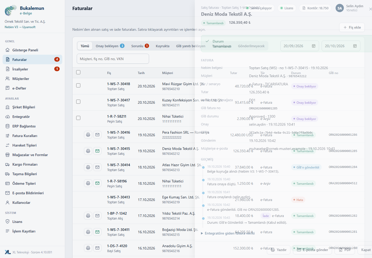Go to Müşteriler page
Viewport: 372px width, 258px height.
coord(32,79)
